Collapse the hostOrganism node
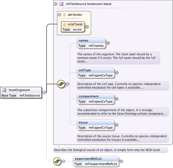The width and height of the screenshot is (173, 168). pos(44,92)
